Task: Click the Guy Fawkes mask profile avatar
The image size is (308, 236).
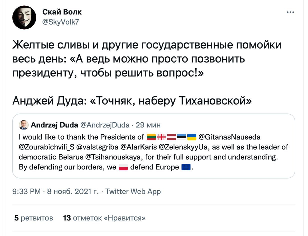Action: tap(24, 17)
